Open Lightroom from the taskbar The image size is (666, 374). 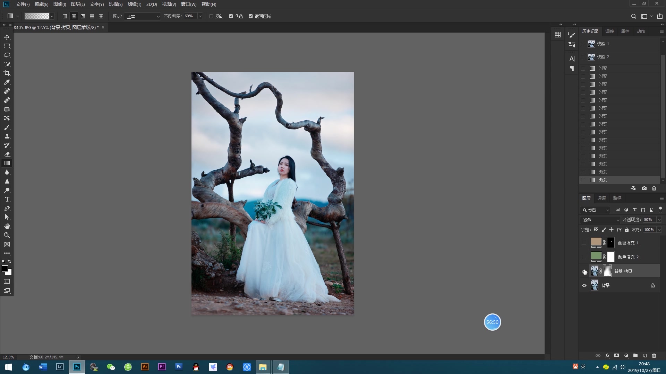pyautogui.click(x=60, y=367)
